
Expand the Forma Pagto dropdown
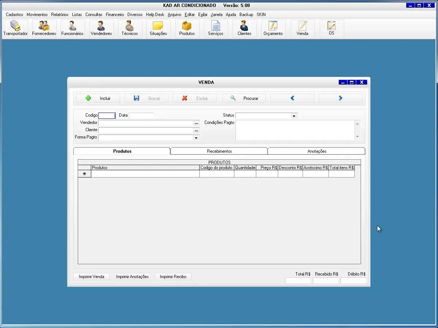[x=196, y=138]
